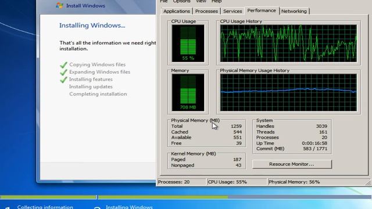Image resolution: width=372 pixels, height=209 pixels.
Task: Click the Physical Memory Usage History graph
Action: coord(288,92)
